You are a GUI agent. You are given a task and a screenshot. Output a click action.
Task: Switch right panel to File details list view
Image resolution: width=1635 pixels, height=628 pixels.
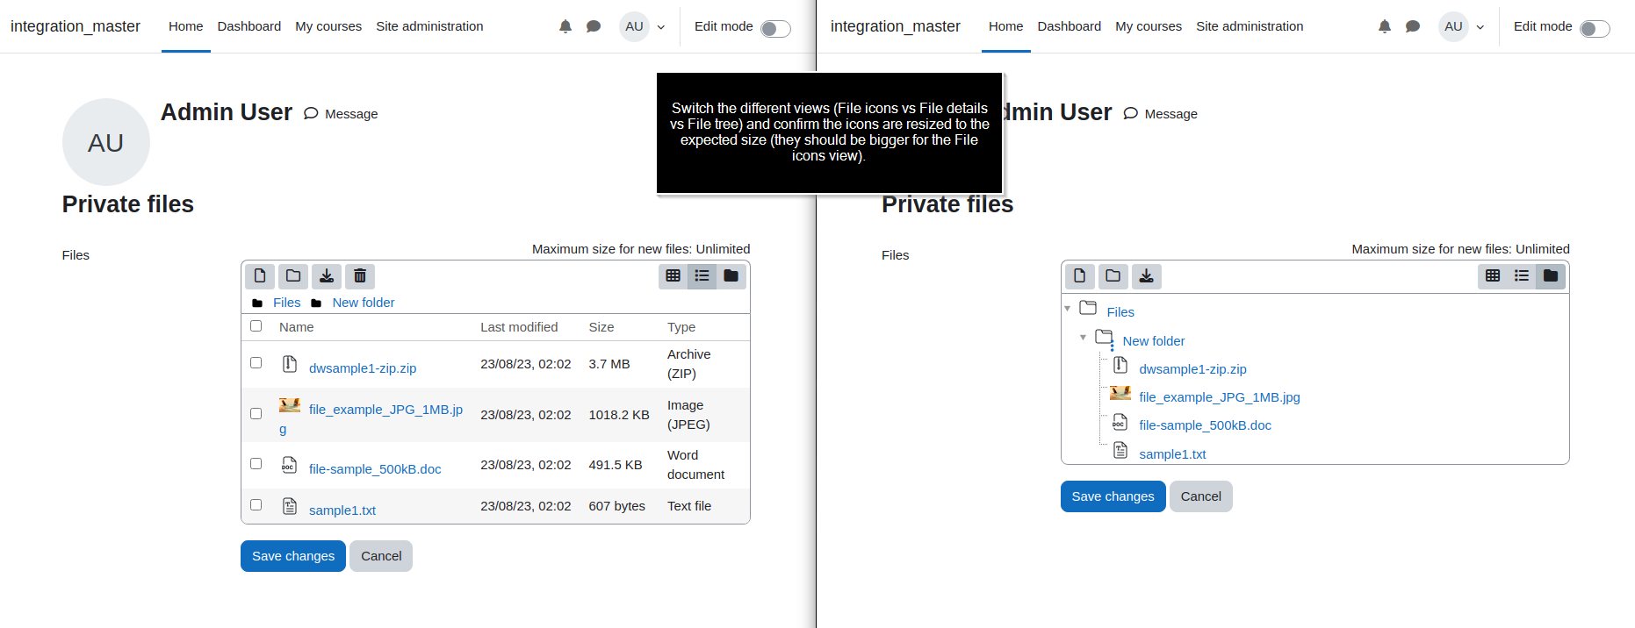tap(1522, 275)
